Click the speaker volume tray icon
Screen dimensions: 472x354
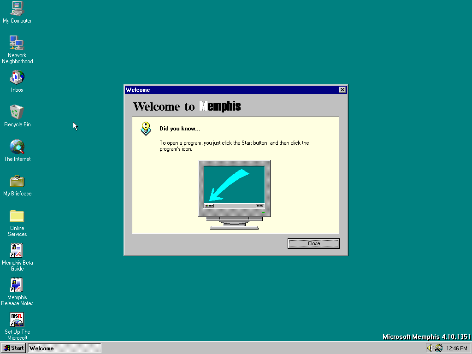(430, 348)
